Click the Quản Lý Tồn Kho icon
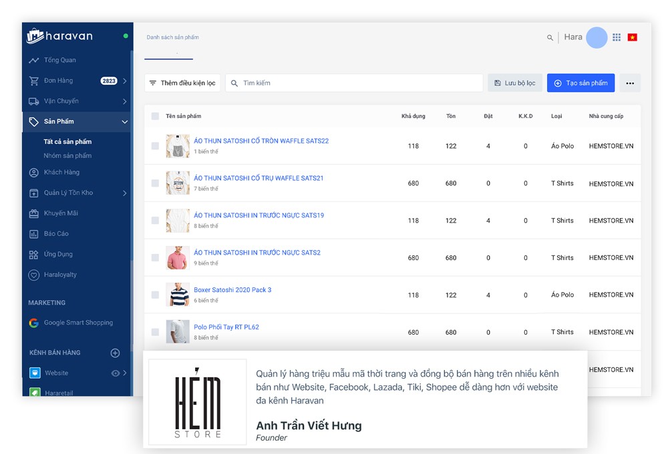The width and height of the screenshot is (668, 454). click(x=33, y=193)
